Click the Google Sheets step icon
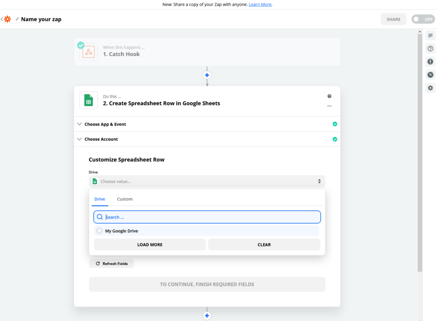This screenshot has width=437, height=321. click(x=89, y=100)
